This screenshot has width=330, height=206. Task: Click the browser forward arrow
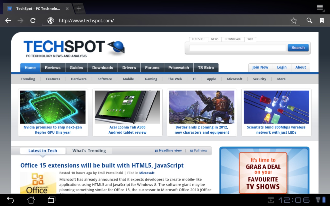click(x=20, y=21)
